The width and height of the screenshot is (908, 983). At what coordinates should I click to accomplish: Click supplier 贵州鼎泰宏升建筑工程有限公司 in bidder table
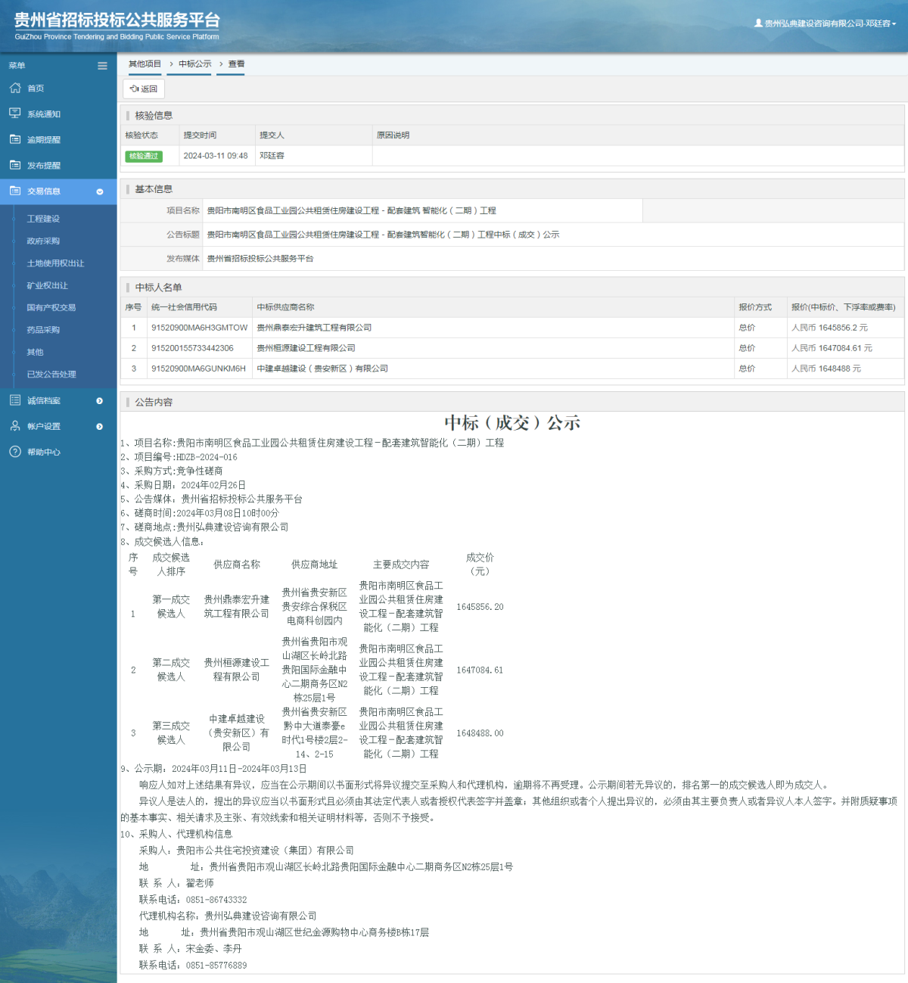(314, 328)
